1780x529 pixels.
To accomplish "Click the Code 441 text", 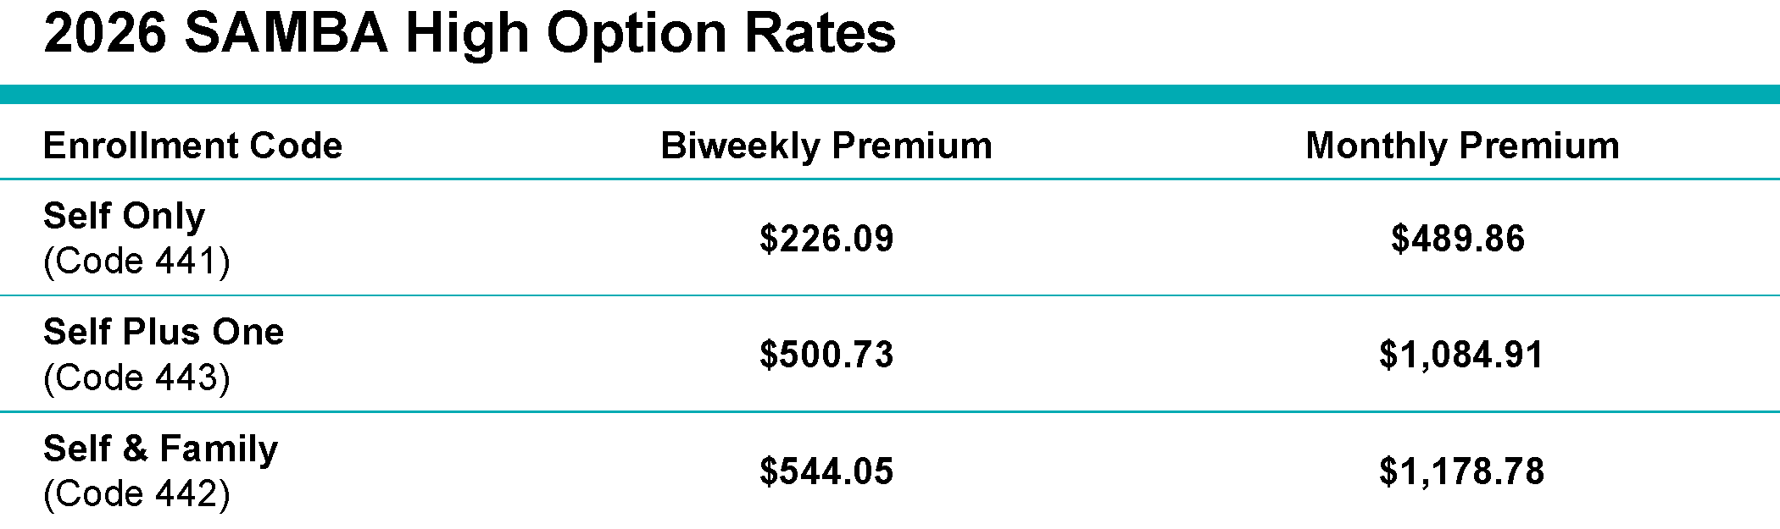I will 136,262.
